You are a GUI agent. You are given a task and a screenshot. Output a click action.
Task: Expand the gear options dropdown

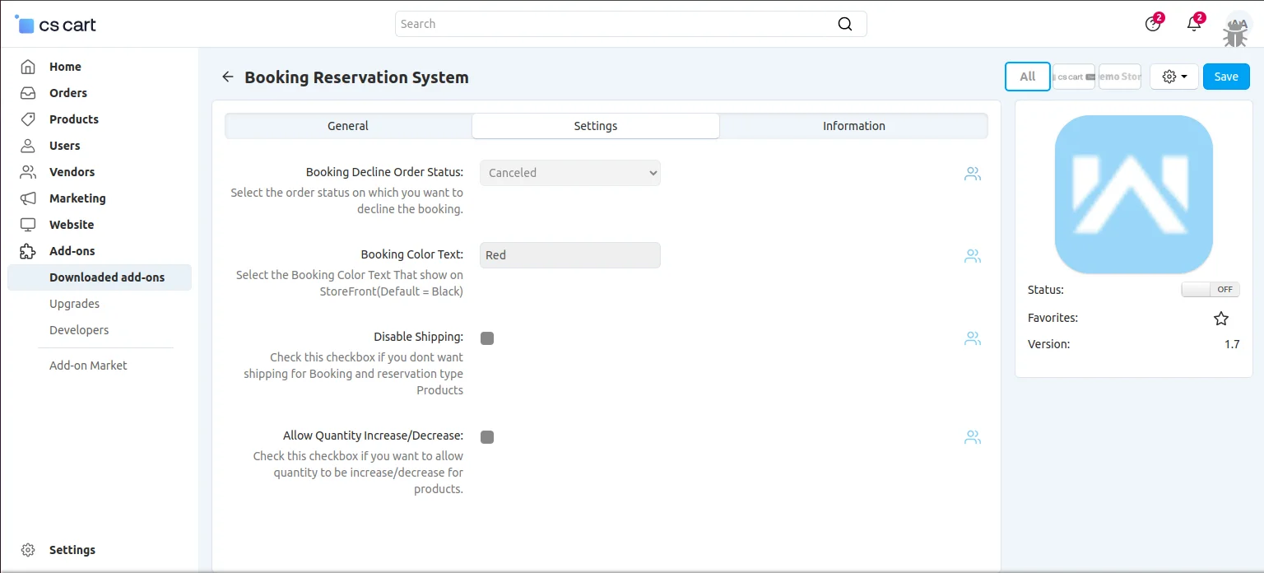(x=1174, y=77)
